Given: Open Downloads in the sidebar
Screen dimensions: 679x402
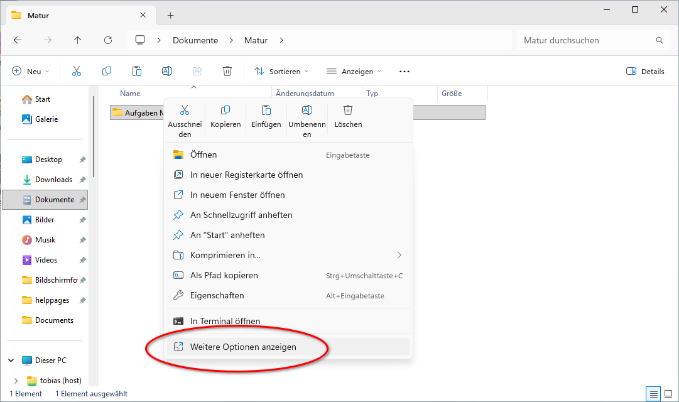Looking at the screenshot, I should (x=53, y=180).
